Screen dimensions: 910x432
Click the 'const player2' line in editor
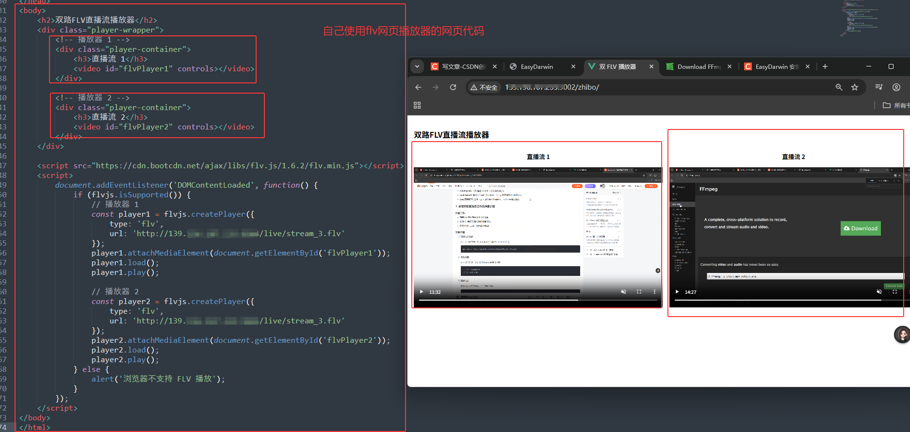173,302
